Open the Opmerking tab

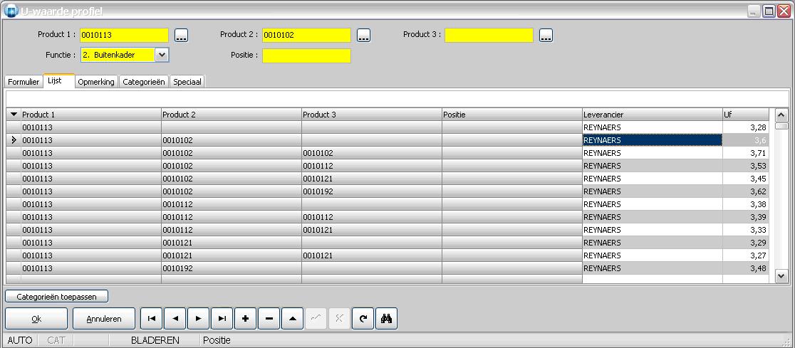point(96,82)
